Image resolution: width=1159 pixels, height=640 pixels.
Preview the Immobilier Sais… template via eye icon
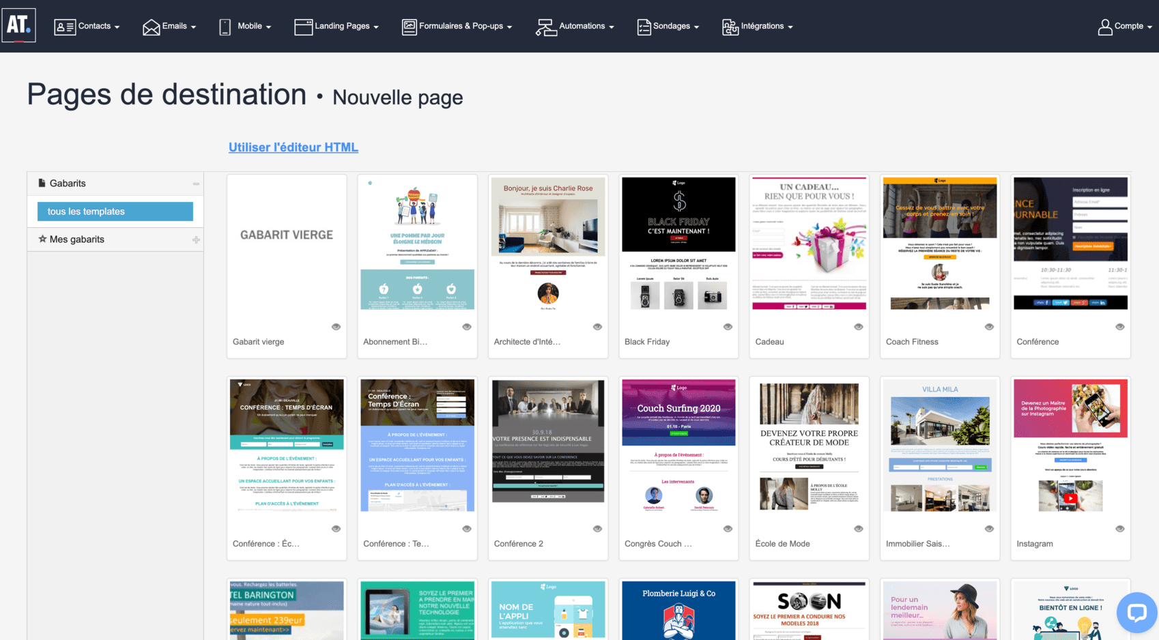coord(989,529)
